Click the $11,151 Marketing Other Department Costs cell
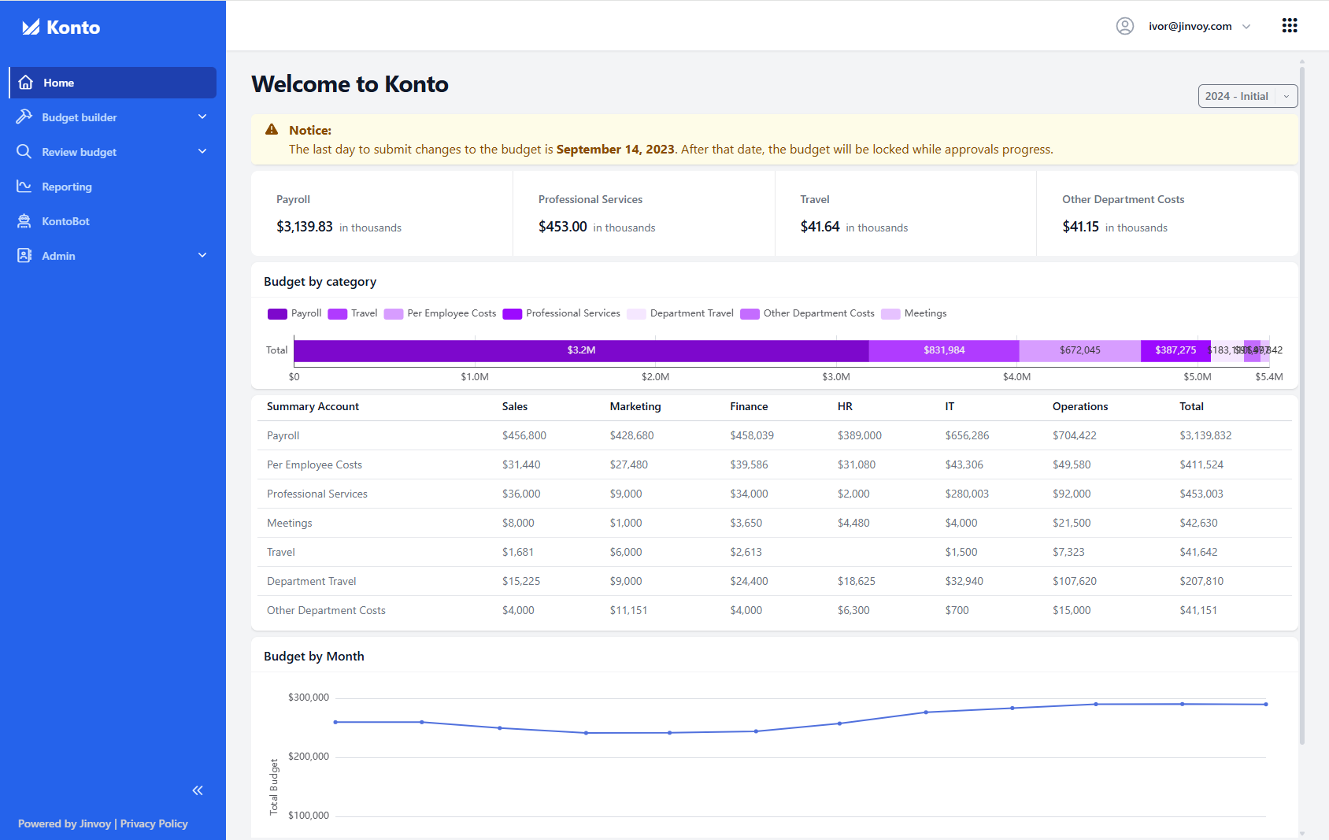 (x=628, y=610)
